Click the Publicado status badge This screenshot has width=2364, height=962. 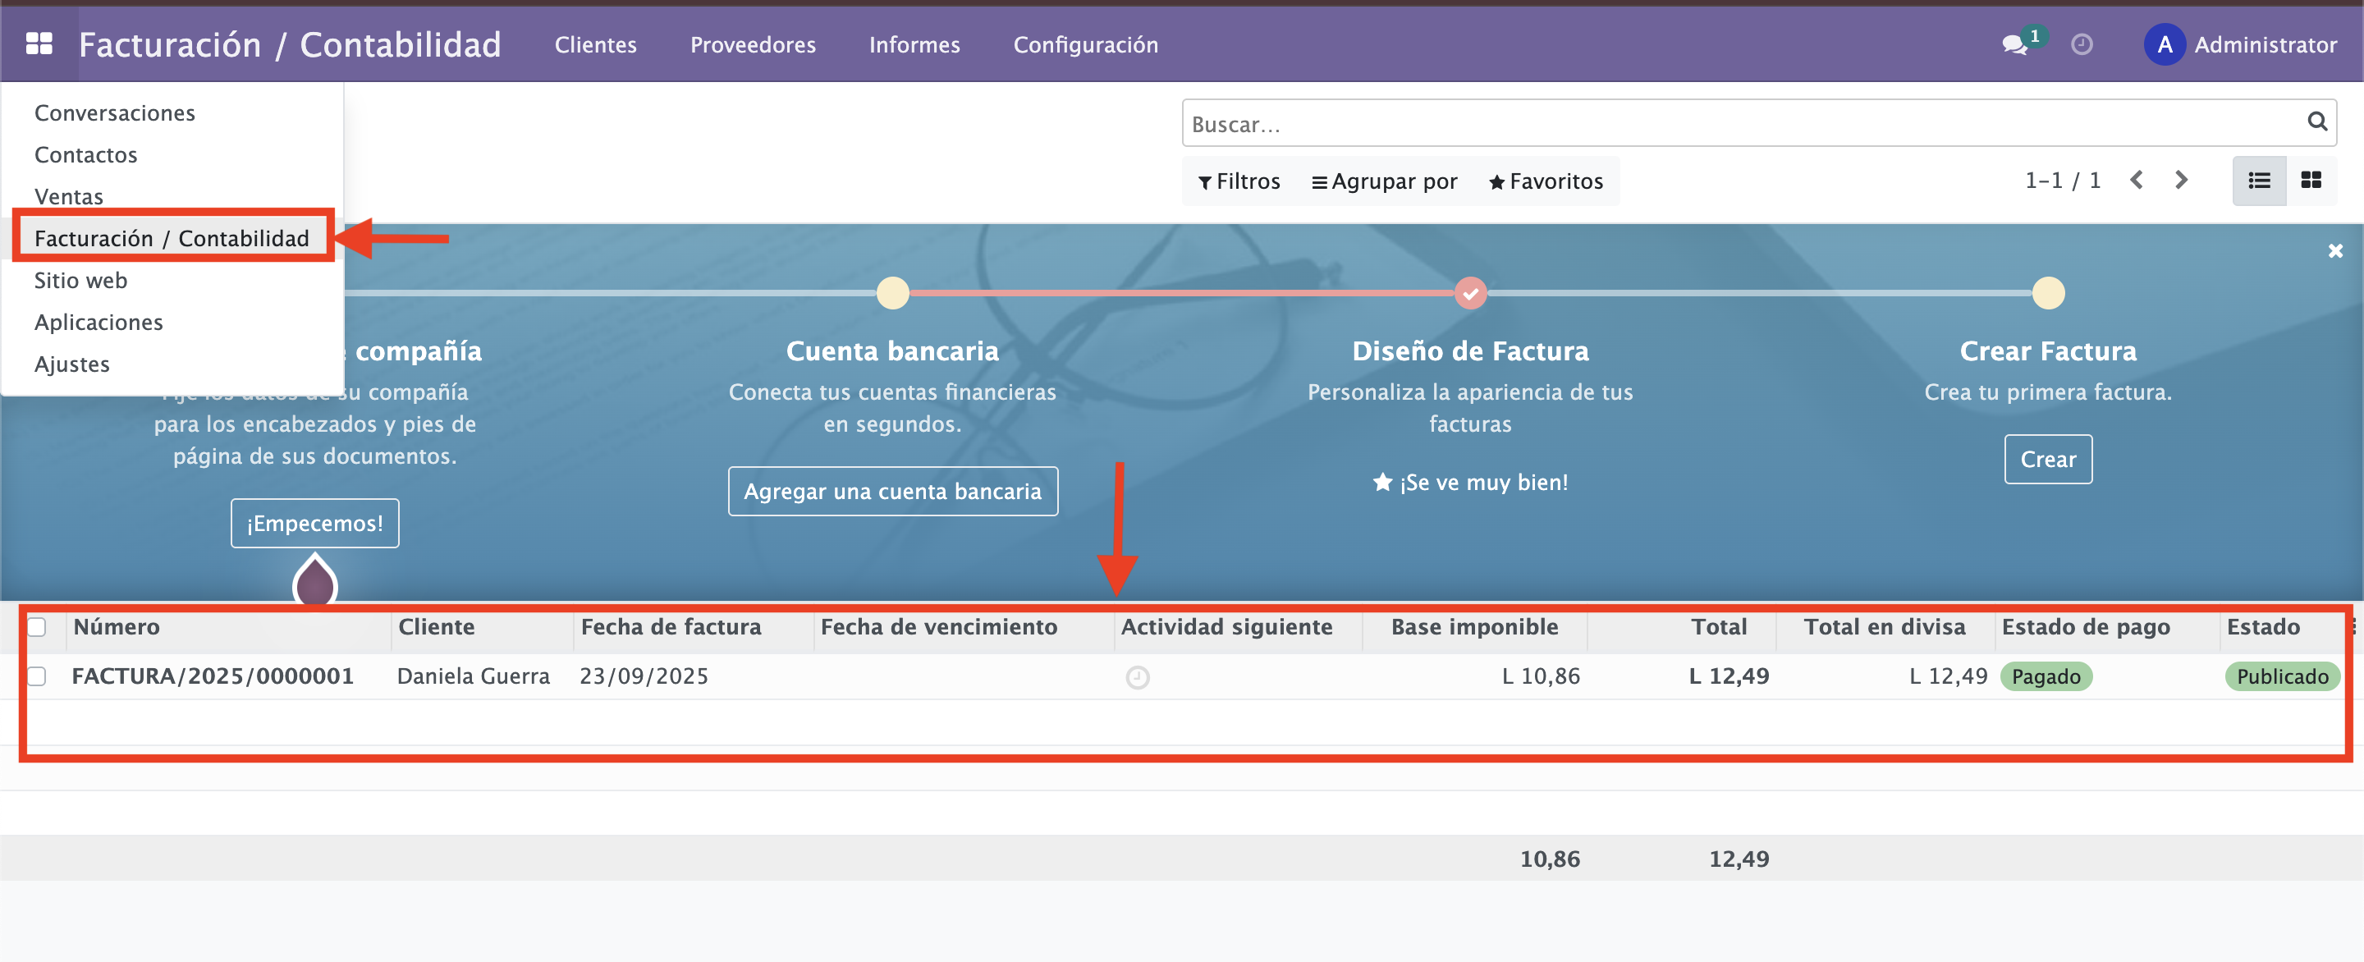(2281, 676)
